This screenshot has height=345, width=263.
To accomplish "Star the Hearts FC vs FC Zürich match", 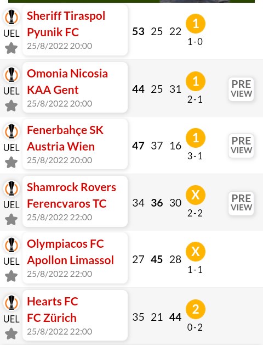I will (x=11, y=334).
